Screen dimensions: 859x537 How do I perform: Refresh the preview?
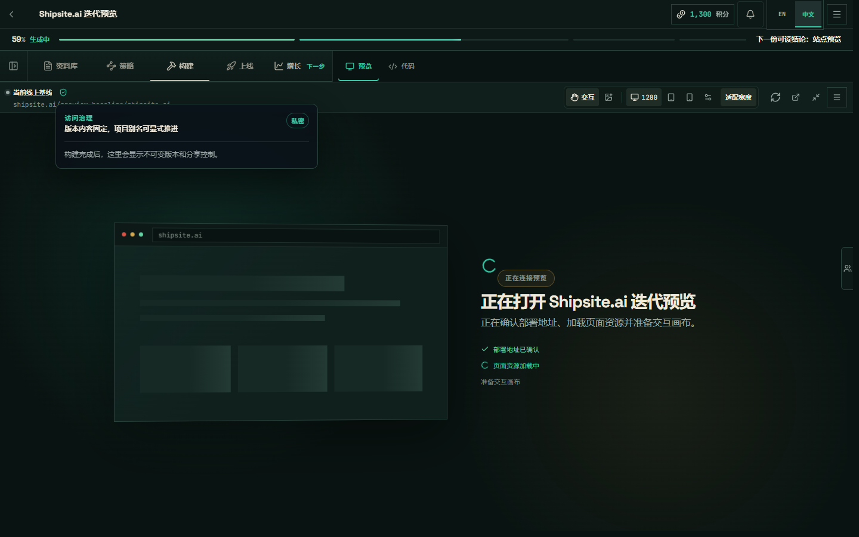tap(775, 97)
